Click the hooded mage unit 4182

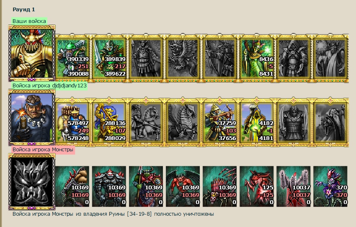pyautogui.click(x=257, y=122)
